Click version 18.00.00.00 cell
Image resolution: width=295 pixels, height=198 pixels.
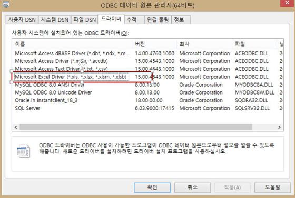pos(149,100)
